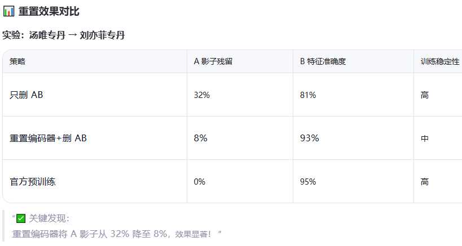Image resolution: width=462 pixels, height=246 pixels.
Task: Click the 81% accuracy cell
Action: pyautogui.click(x=308, y=95)
